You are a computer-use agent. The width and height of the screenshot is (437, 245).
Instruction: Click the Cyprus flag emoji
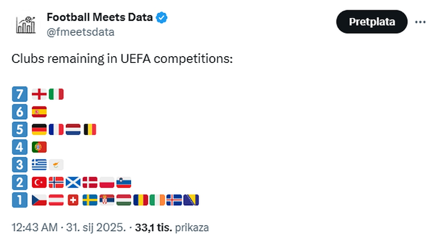pos(56,164)
